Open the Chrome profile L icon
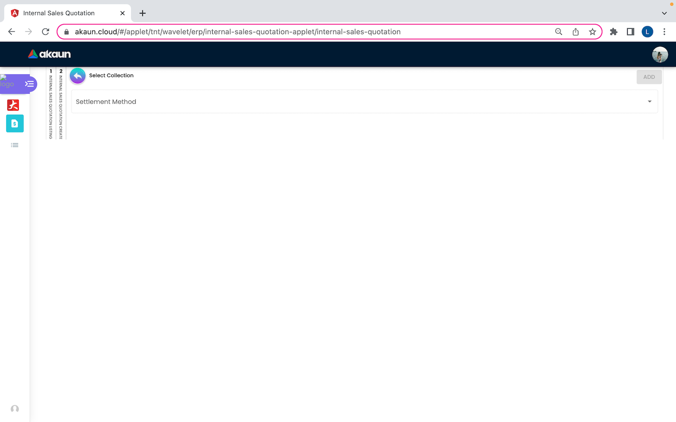The height and width of the screenshot is (422, 676). [x=647, y=31]
